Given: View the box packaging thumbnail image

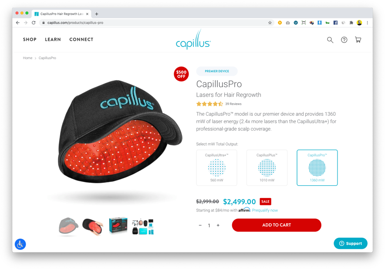Looking at the screenshot, I should click(118, 225).
